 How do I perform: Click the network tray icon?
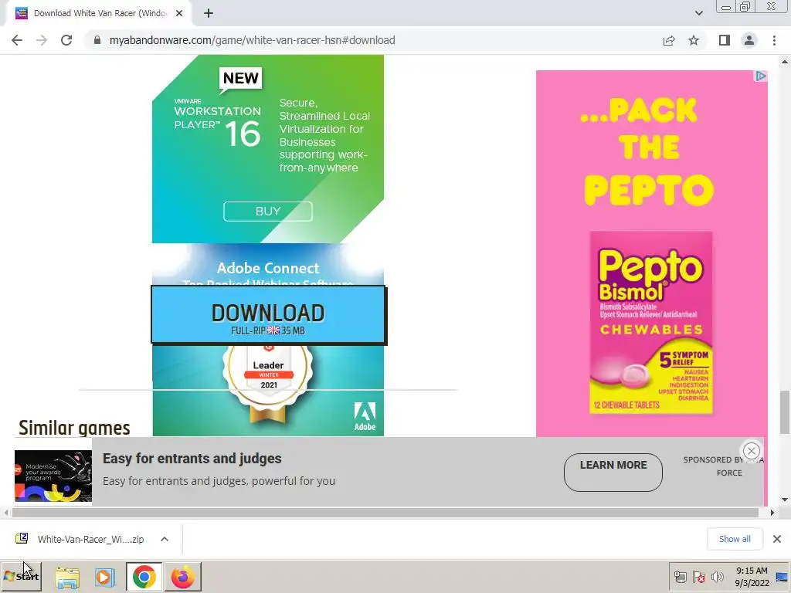pos(681,577)
